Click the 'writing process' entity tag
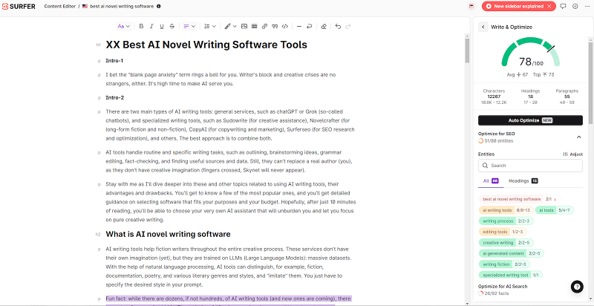Image resolution: width=594 pixels, height=306 pixels. 506,221
